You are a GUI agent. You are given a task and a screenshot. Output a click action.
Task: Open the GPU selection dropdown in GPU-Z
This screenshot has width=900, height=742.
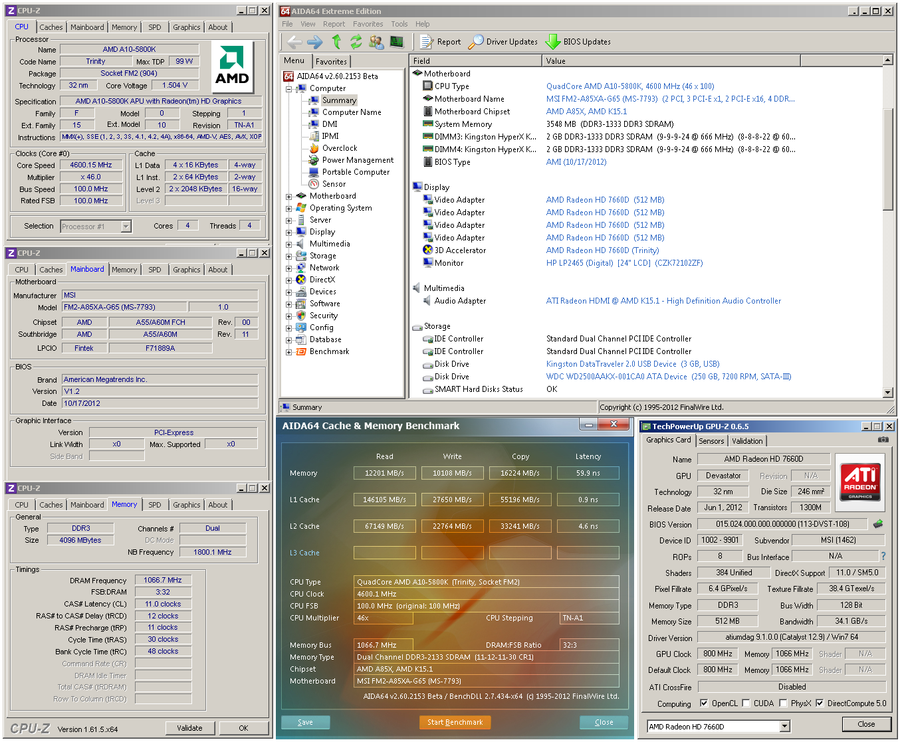point(785,726)
